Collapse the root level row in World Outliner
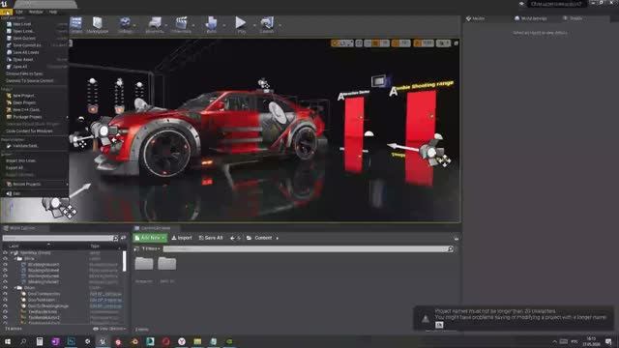619x348 pixels. [13, 253]
